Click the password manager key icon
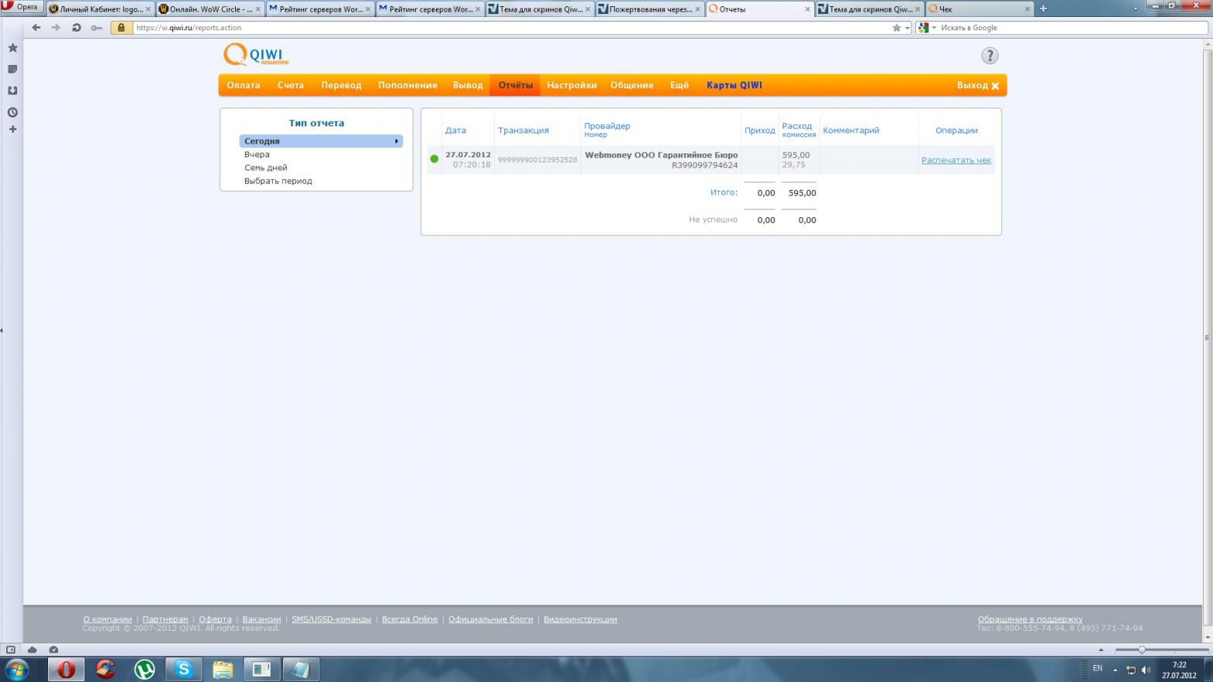Image resolution: width=1213 pixels, height=682 pixels. 96,28
